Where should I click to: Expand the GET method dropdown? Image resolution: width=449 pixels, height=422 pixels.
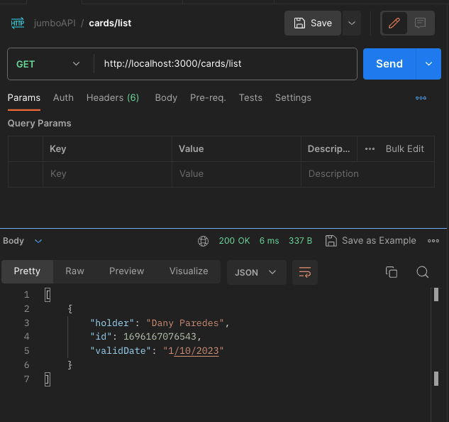point(76,64)
